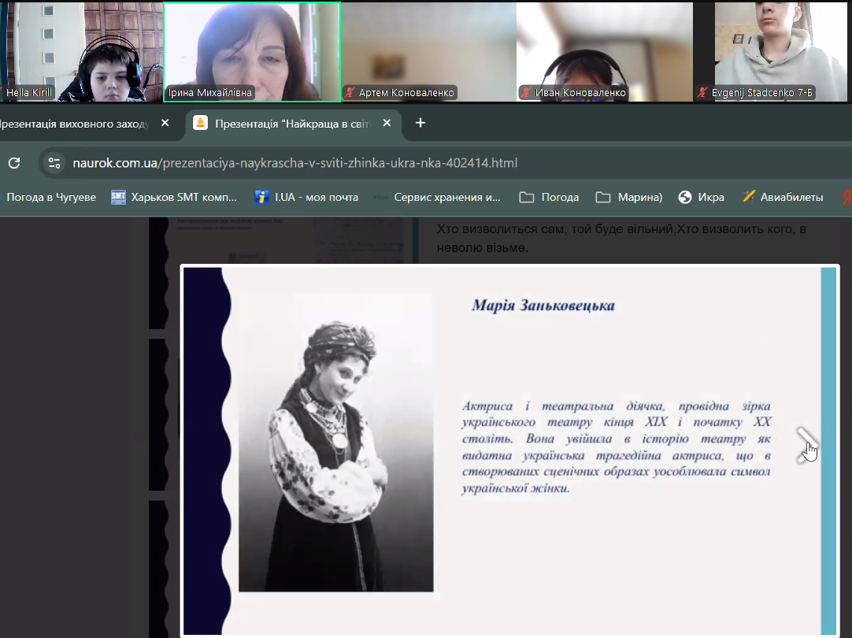Click the globe icon beside "Икра"
This screenshot has width=852, height=638.
click(x=685, y=197)
